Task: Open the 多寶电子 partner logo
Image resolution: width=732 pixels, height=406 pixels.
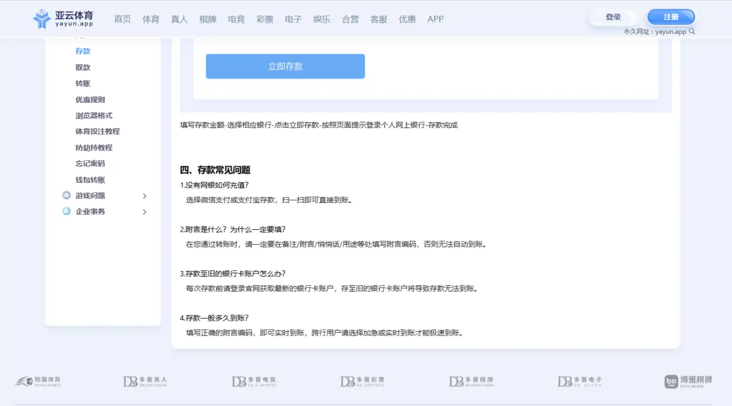Action: (580, 381)
